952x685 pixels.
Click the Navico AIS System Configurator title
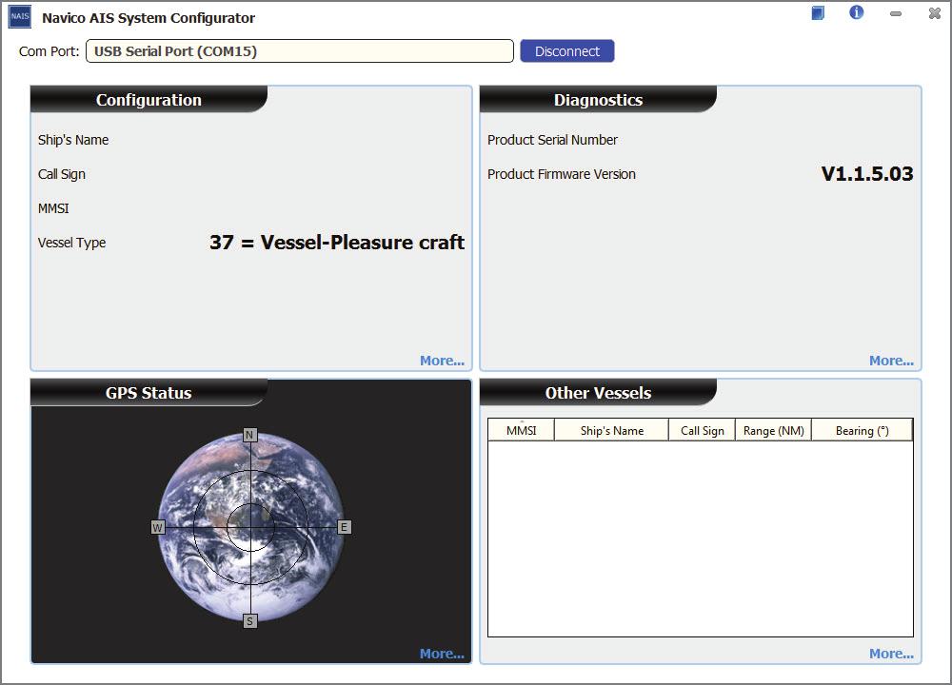[x=149, y=18]
